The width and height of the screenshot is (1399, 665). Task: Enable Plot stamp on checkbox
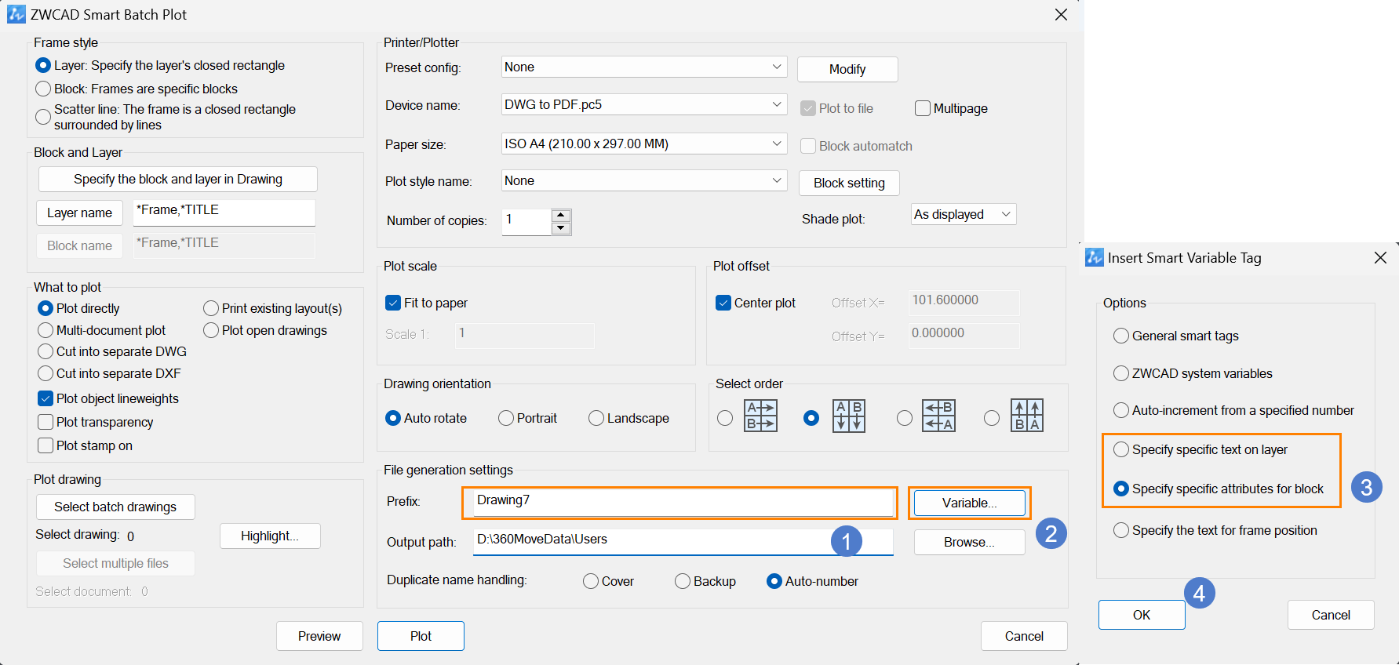(46, 445)
